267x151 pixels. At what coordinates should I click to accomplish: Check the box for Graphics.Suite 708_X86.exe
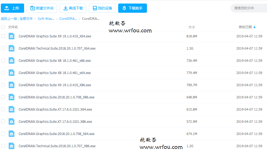coord(3,97)
